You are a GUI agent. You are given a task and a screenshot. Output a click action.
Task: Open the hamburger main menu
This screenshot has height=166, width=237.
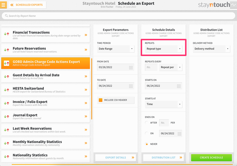click(3, 5)
